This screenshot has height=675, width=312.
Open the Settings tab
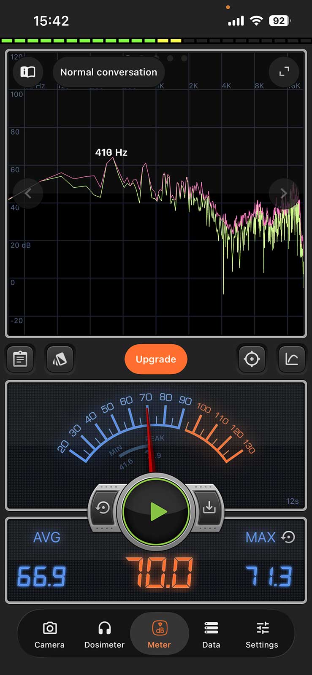pos(262,634)
